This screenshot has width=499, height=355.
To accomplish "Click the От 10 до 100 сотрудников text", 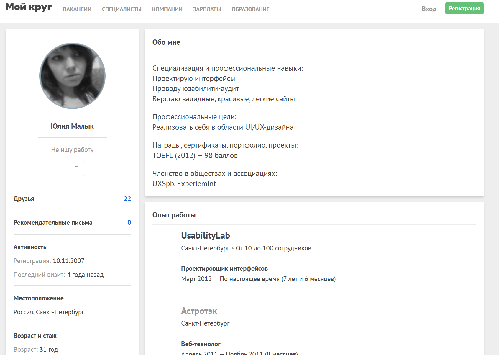I will coord(273,248).
